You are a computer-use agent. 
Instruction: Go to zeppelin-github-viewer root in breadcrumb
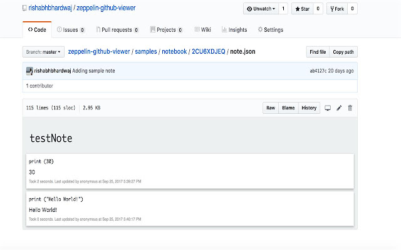(99, 51)
